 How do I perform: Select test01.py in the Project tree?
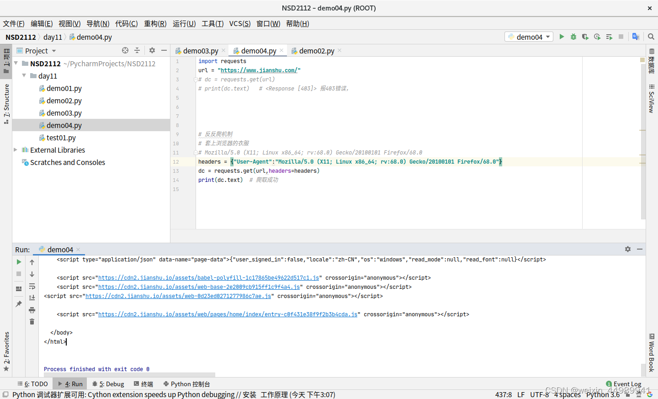pos(61,138)
